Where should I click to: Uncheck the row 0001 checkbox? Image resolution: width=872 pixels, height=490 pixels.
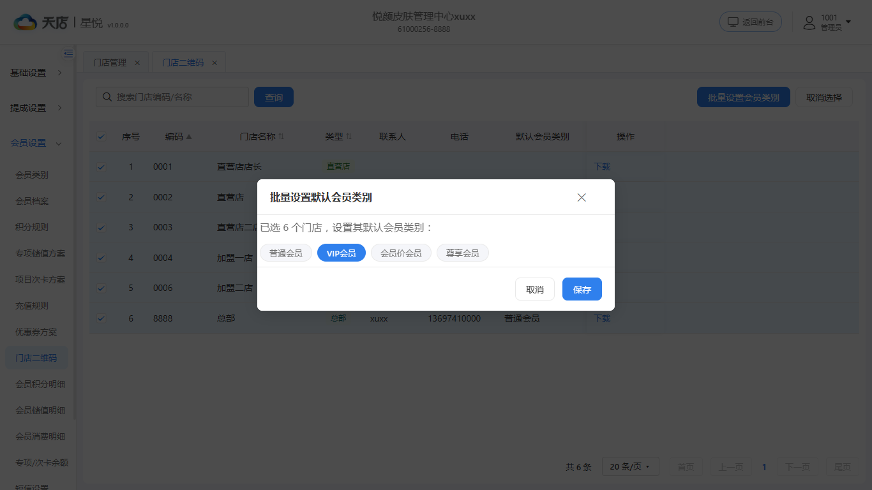[x=101, y=167]
